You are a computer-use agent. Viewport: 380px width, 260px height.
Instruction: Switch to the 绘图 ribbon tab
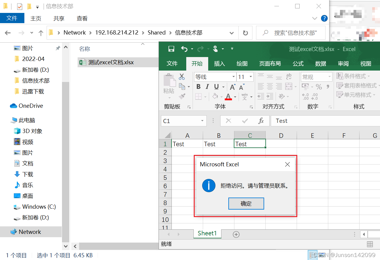point(242,63)
